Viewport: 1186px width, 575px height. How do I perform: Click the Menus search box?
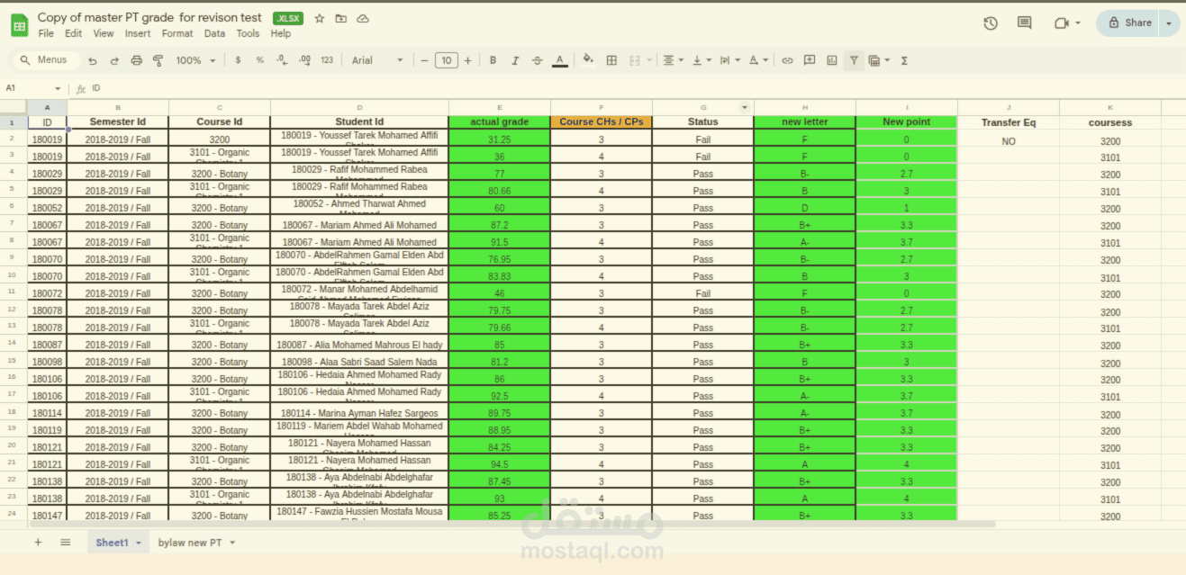pos(46,60)
